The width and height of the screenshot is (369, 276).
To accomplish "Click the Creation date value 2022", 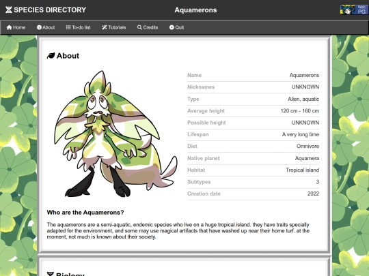I will pyautogui.click(x=313, y=194).
